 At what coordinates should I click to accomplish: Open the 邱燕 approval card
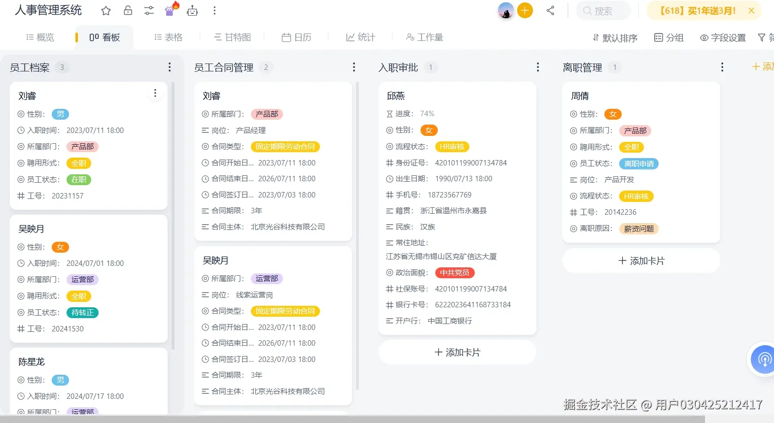coord(457,209)
